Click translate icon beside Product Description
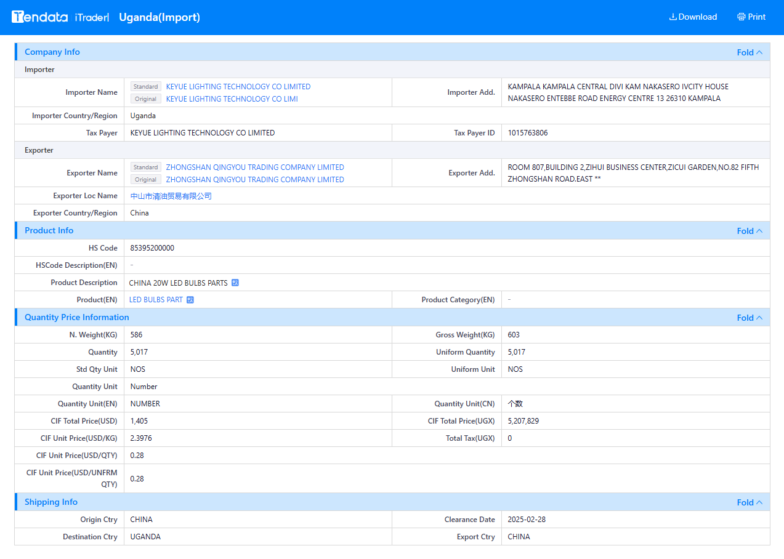This screenshot has width=784, height=559. (235, 283)
